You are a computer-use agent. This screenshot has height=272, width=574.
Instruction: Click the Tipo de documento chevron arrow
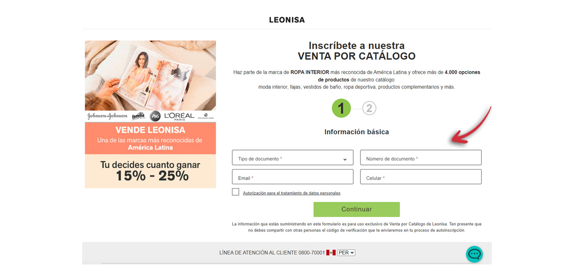(345, 159)
